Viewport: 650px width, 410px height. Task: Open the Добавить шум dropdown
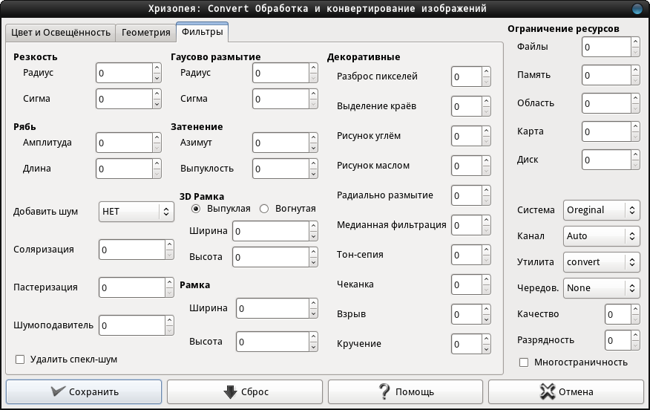(137, 212)
